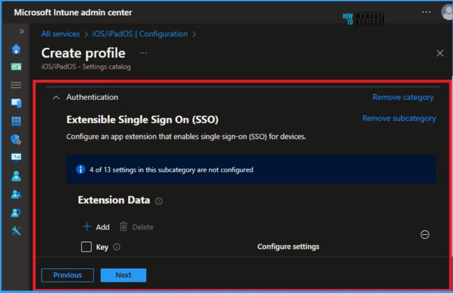Open Create profile more options ellipsis
This screenshot has width=453, height=293.
tap(143, 53)
